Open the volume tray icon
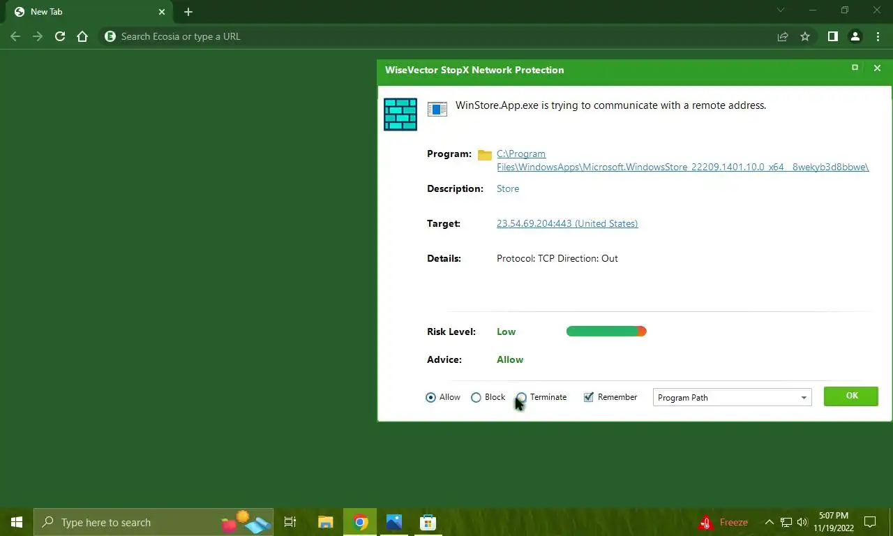Image resolution: width=893 pixels, height=536 pixels. (x=802, y=522)
